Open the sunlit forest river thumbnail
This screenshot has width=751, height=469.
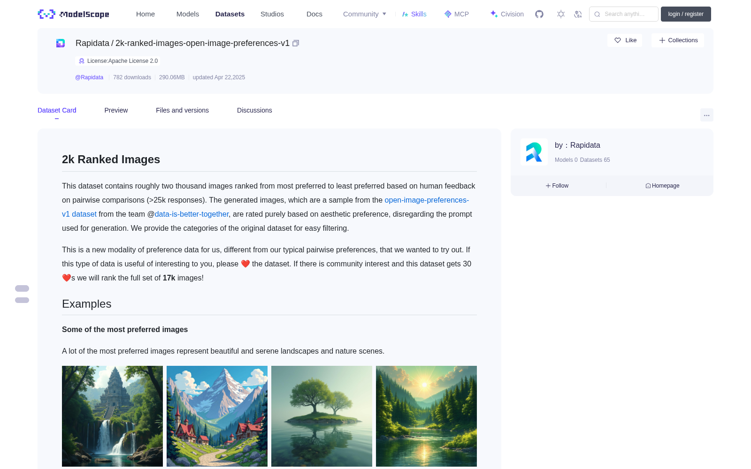[426, 416]
